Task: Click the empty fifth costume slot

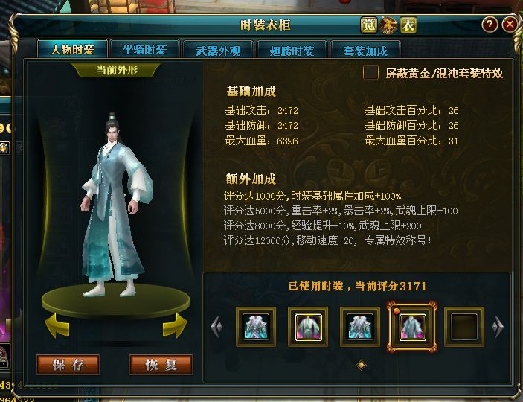Action: point(464,327)
